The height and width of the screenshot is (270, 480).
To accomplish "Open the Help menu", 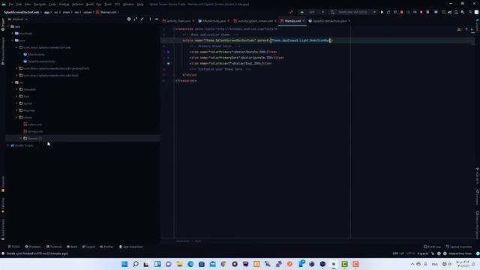I will click(x=140, y=4).
